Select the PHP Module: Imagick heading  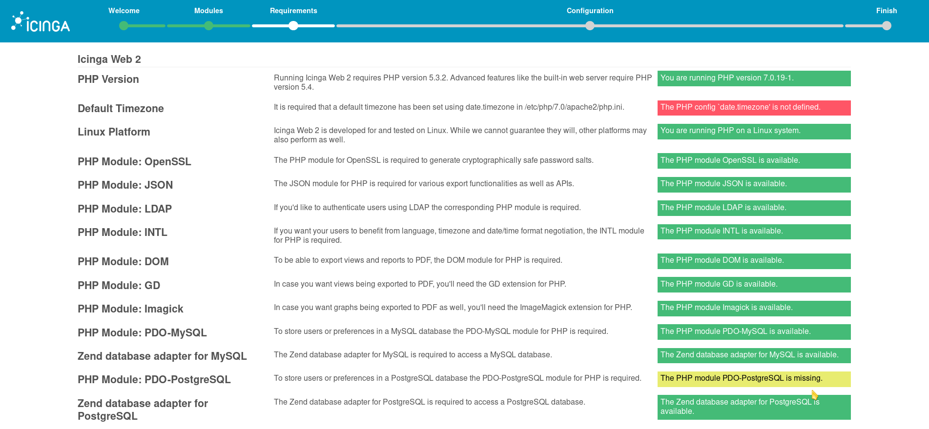(x=130, y=309)
